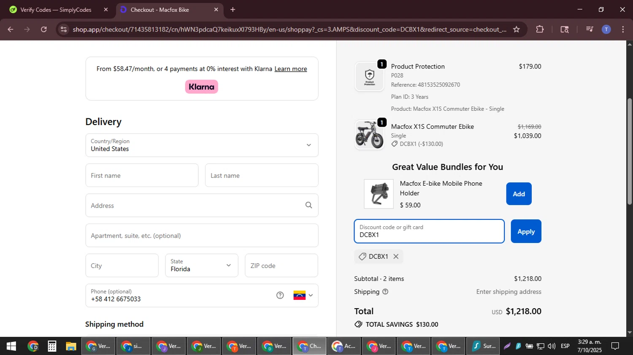Focus the First name field
Viewport: 633px width, 355px height.
(x=142, y=175)
